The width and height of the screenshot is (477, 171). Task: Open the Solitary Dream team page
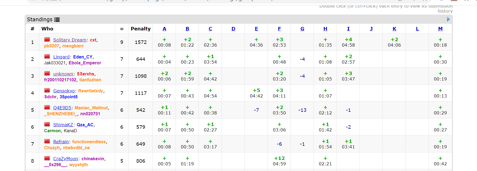pyautogui.click(x=70, y=40)
